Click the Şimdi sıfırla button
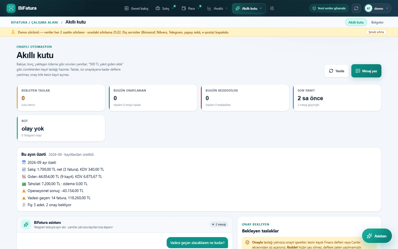 point(376,32)
